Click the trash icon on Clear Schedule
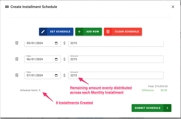The width and height of the screenshot is (181, 119). coord(108,32)
